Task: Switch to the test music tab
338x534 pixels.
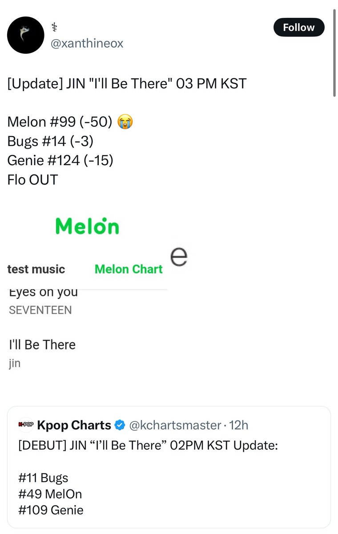Action: 36,269
